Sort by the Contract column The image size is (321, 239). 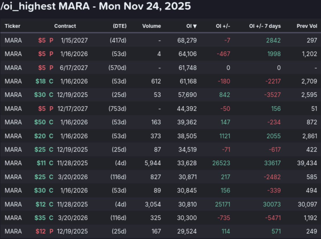tap(65, 26)
